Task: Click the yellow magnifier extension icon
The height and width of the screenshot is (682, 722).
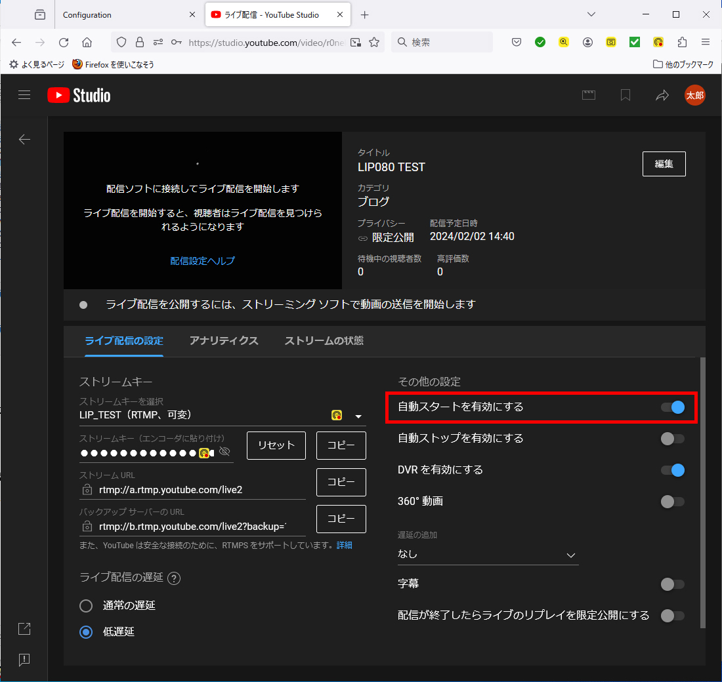Action: 564,43
